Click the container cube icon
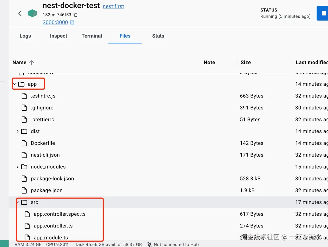The width and height of the screenshot is (328, 247). tap(32, 13)
